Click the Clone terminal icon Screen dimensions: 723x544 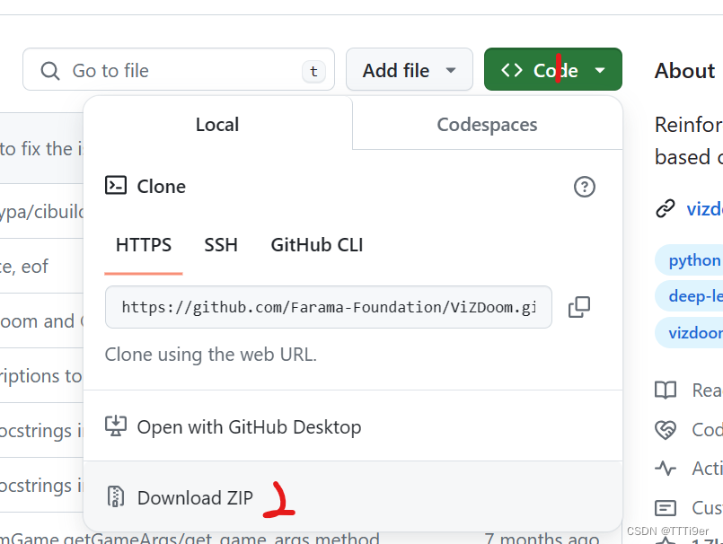tap(116, 185)
